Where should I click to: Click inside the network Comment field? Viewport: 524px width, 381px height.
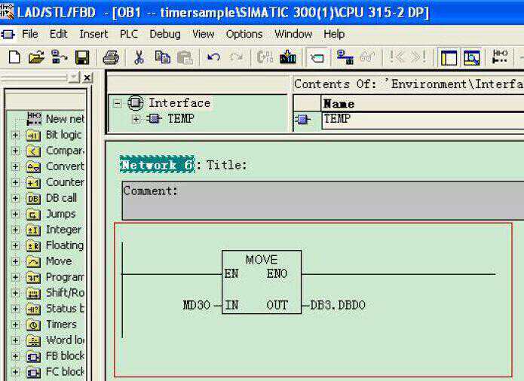pos(317,200)
